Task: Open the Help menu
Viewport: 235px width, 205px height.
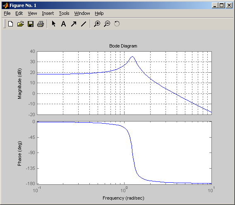Action: tap(99, 13)
